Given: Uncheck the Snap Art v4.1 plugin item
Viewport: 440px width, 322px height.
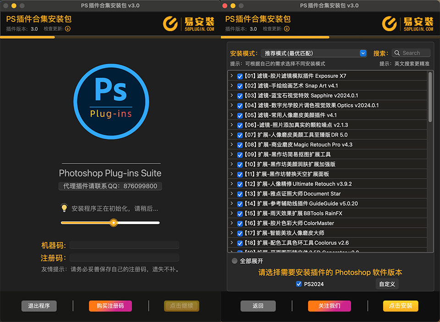Looking at the screenshot, I should pyautogui.click(x=240, y=86).
